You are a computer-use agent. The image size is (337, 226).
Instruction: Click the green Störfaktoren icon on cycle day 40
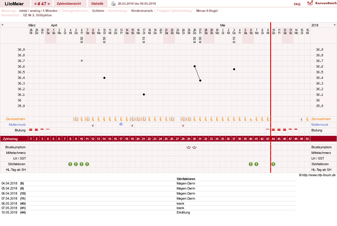[251, 164]
